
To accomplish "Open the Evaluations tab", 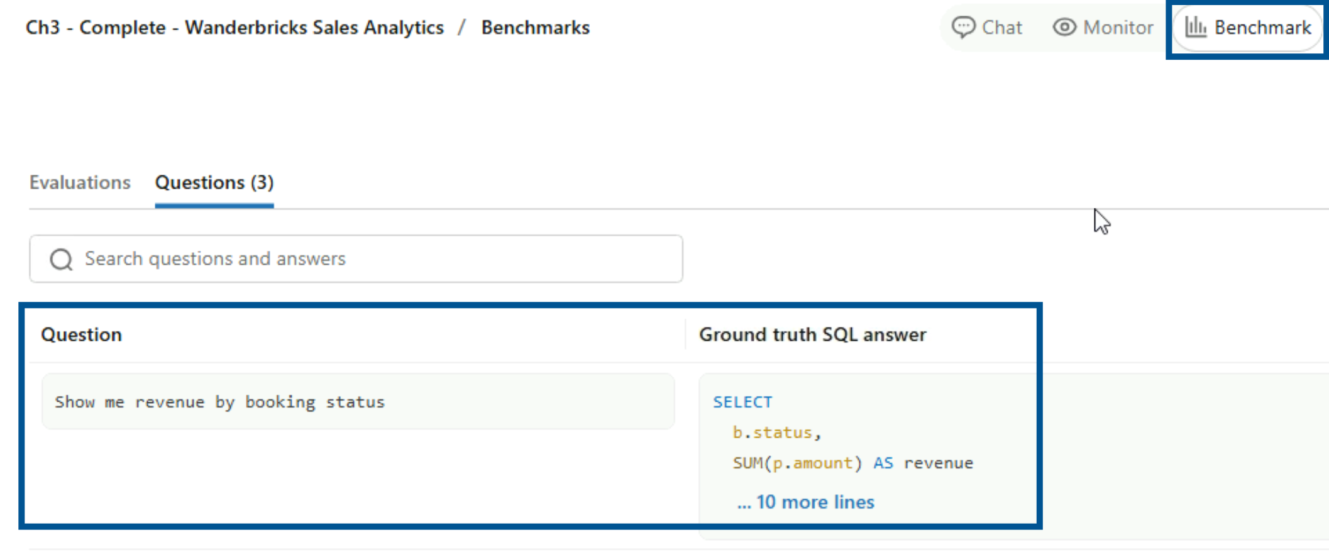I will [x=80, y=183].
